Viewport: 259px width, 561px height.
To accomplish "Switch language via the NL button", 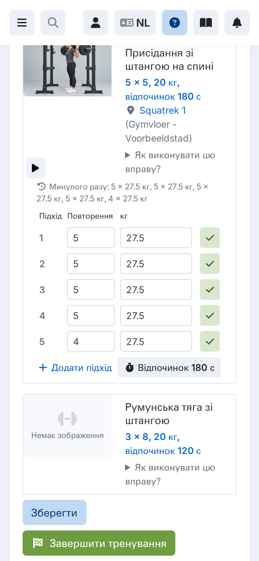I will pos(135,23).
